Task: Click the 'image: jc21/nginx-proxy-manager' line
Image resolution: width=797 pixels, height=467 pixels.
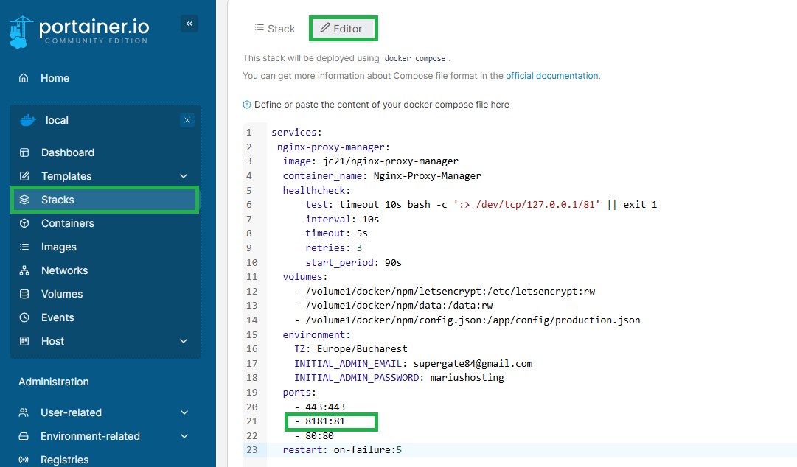Action: [x=371, y=161]
